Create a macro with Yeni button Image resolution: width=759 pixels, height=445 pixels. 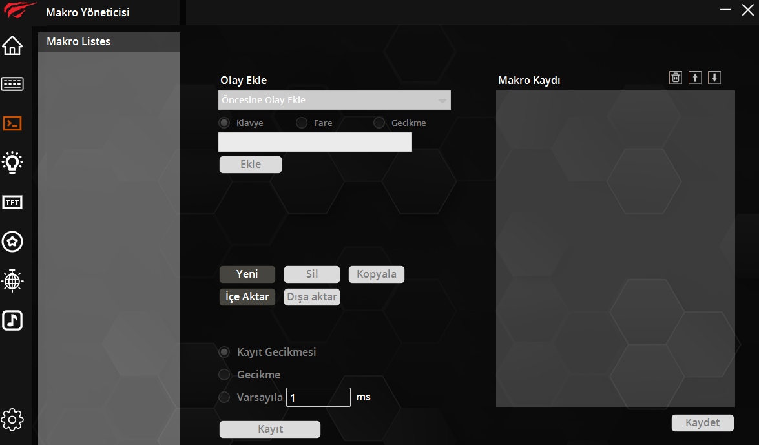[x=247, y=274]
